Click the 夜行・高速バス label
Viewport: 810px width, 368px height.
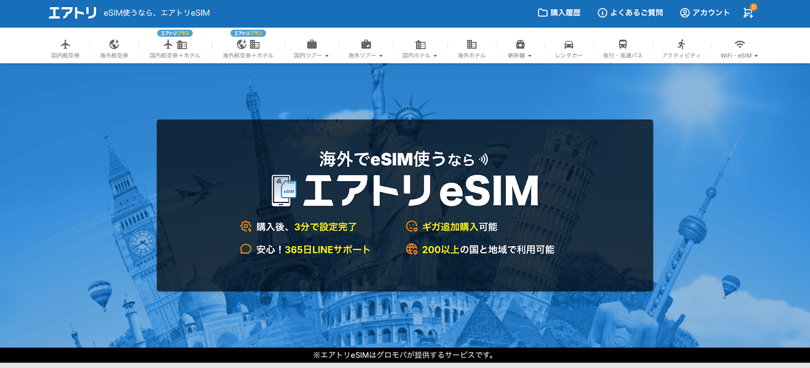(623, 56)
